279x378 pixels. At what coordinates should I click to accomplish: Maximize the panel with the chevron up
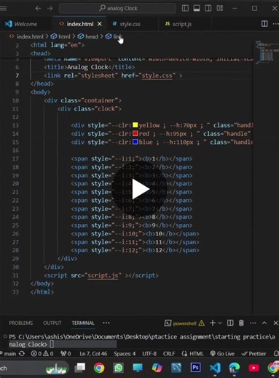point(264,323)
